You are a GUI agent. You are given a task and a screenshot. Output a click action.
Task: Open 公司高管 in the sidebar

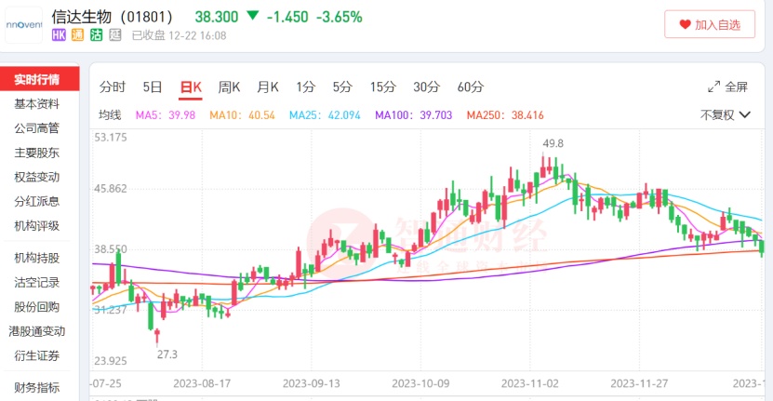coord(37,128)
